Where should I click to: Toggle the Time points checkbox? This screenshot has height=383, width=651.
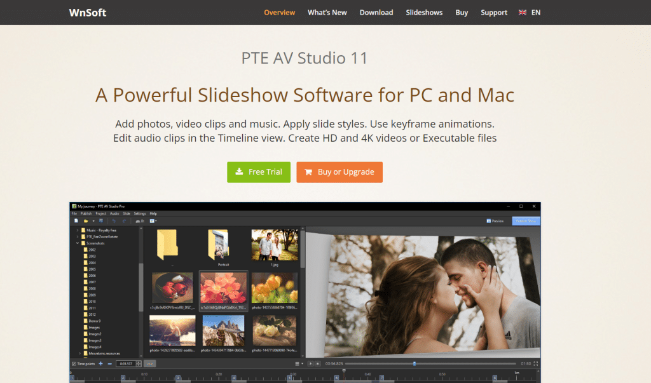pyautogui.click(x=74, y=363)
